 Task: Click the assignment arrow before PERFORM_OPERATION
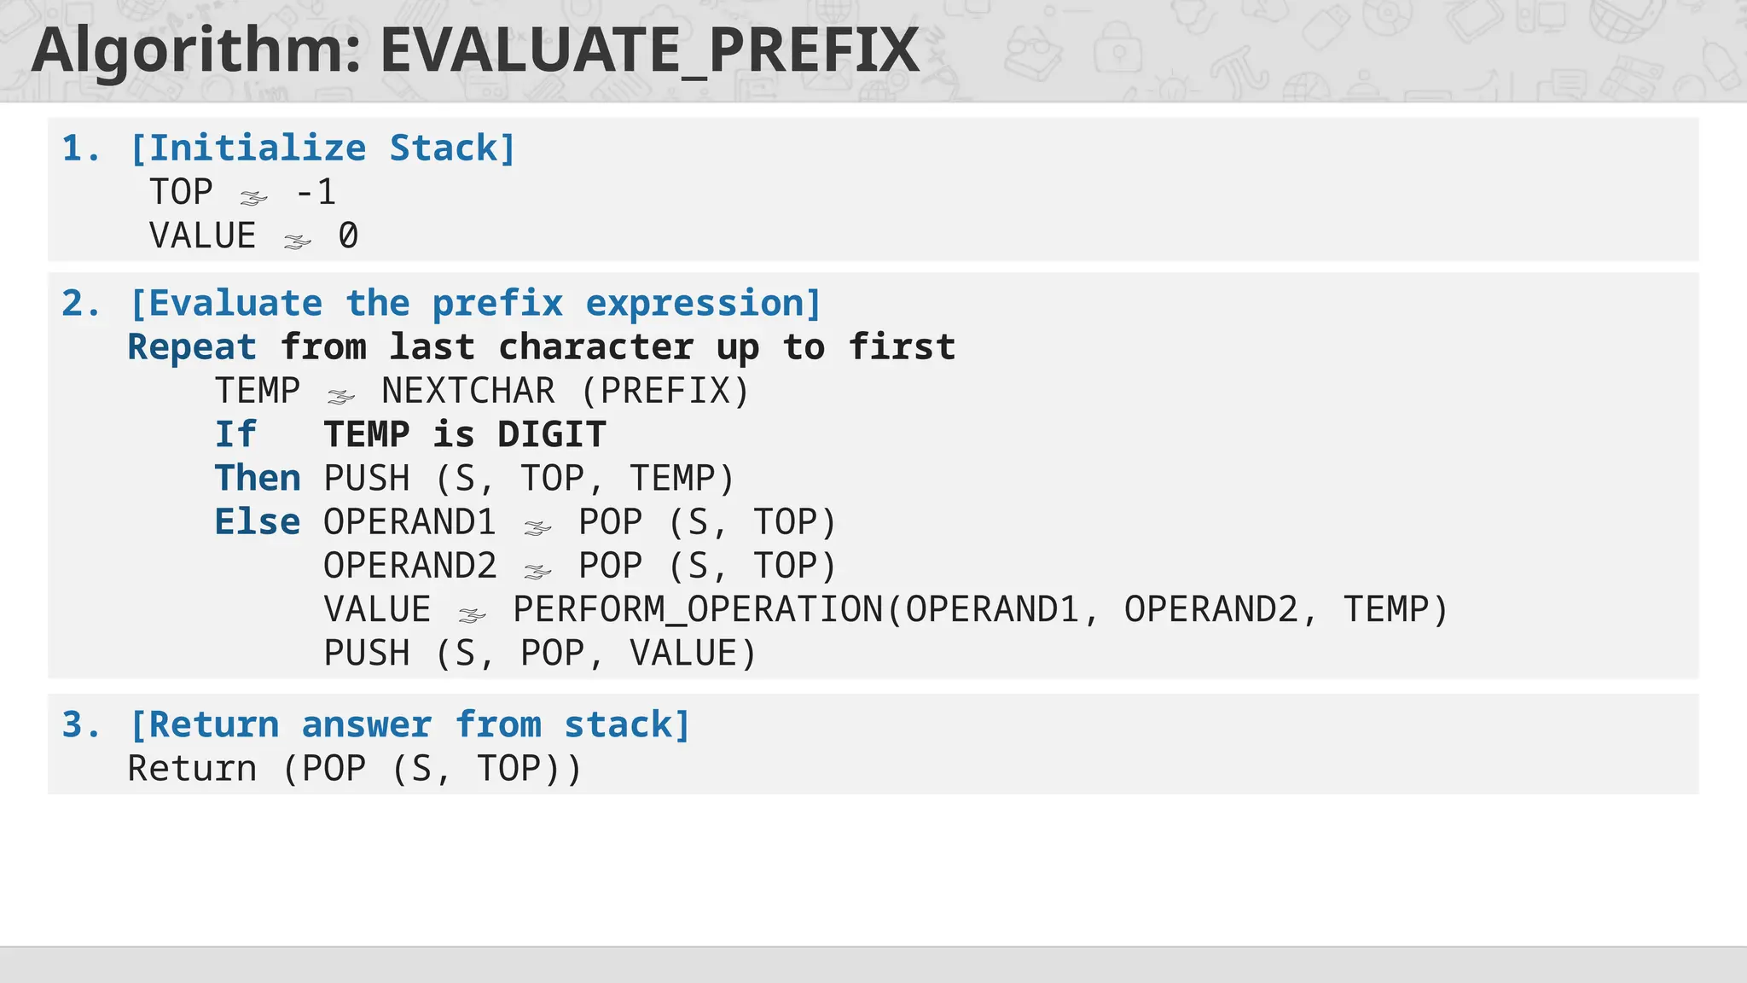(472, 615)
